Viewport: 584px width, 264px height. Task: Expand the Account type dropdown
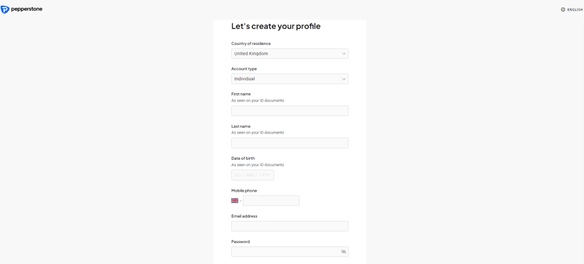point(290,79)
